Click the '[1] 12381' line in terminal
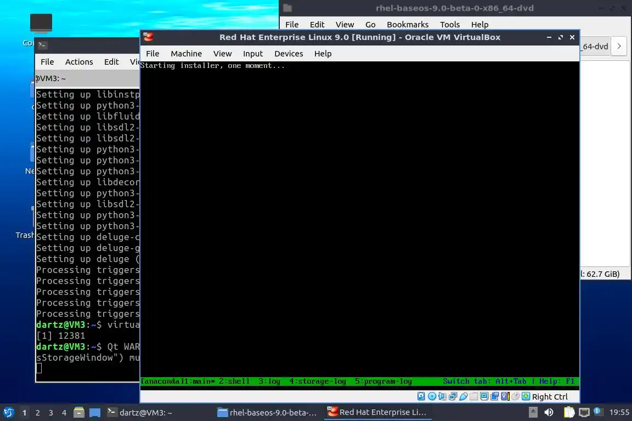Viewport: 632px width, 421px height. [x=60, y=335]
